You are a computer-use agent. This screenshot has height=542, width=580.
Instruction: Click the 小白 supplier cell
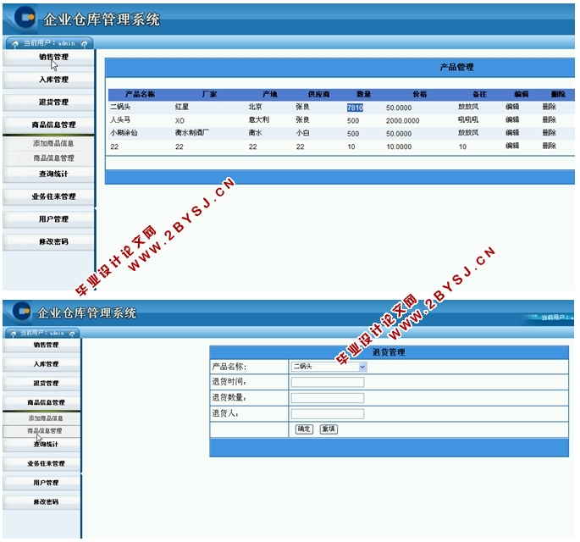tap(302, 133)
